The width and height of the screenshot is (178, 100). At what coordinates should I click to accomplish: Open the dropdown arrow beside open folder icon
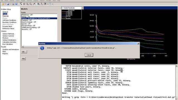point(6,4)
